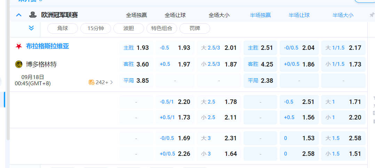Select 小 2.5 at 2.11
375x168 pixels.
[219, 117]
